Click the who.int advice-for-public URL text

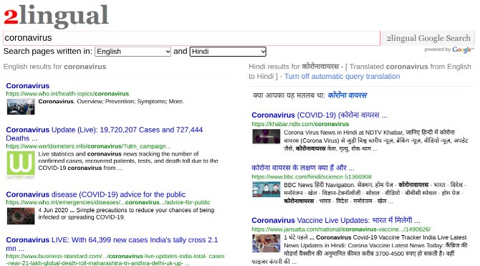(108, 202)
